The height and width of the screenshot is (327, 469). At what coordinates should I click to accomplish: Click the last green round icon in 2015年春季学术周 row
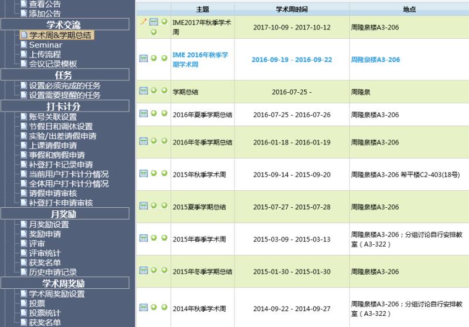click(164, 238)
